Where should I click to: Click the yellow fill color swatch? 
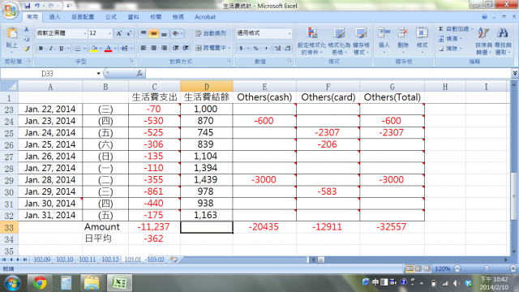click(x=94, y=49)
